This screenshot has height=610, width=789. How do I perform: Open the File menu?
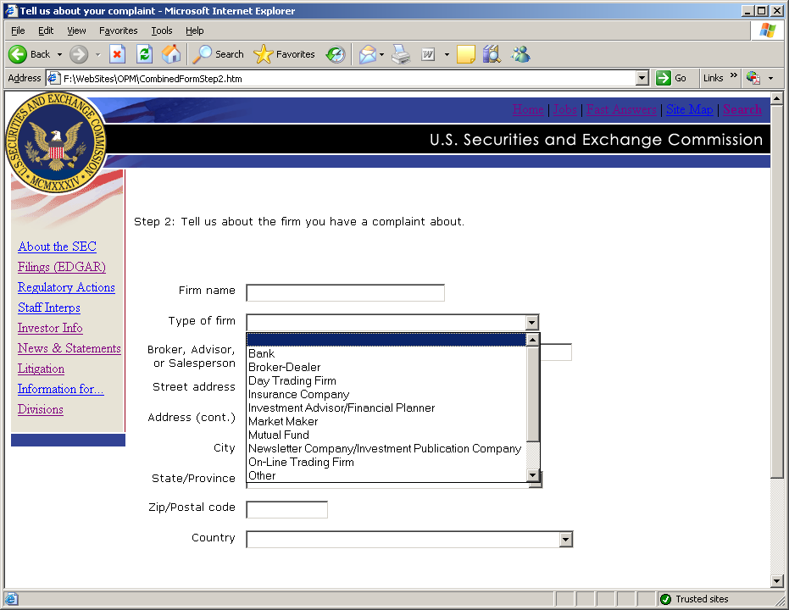tap(18, 30)
